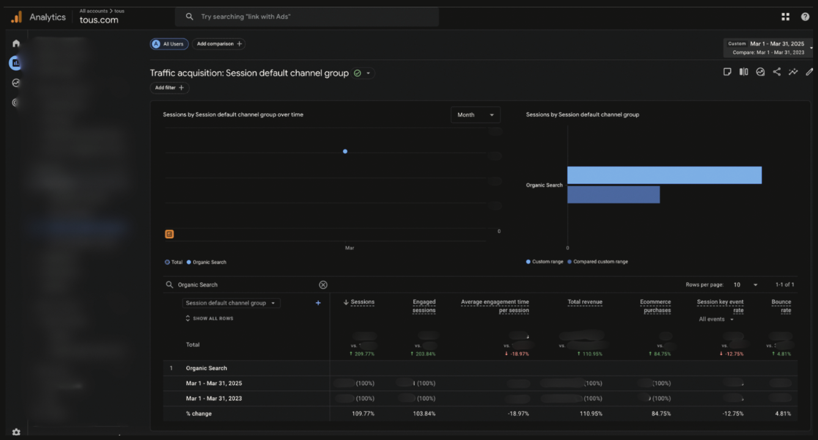This screenshot has width=818, height=440.
Task: Select the Organic Search table row
Action: pyautogui.click(x=480, y=368)
